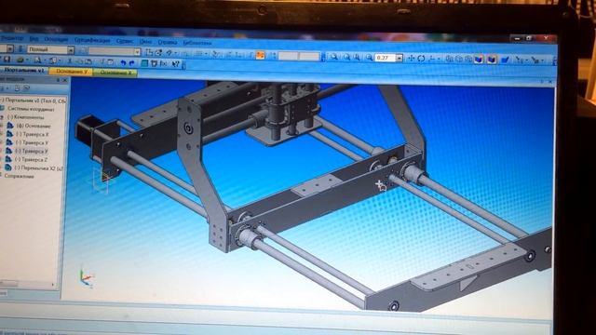Click the tree scrollbar right arrow
This screenshot has width=596, height=335.
(x=53, y=284)
